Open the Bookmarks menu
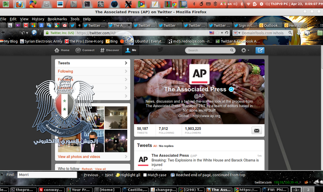This screenshot has width=323, height=192. click(x=57, y=19)
